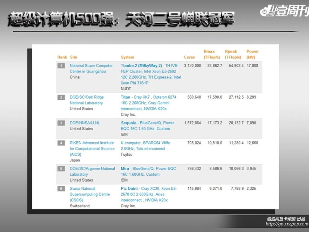Select the cores value 560,640

click(194, 97)
